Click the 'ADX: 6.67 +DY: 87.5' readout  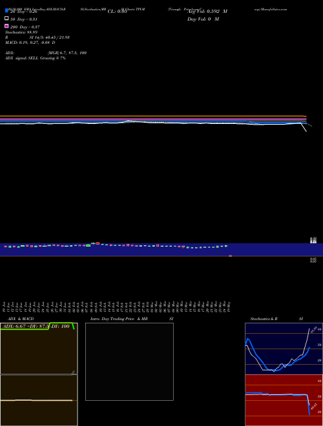click(26, 327)
